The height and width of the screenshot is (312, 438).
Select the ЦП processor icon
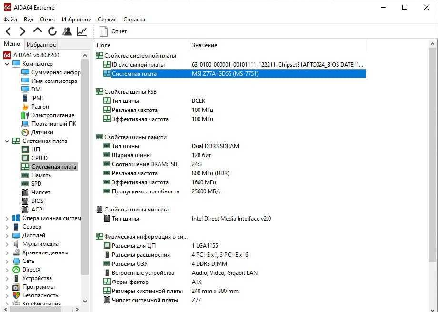pos(25,150)
